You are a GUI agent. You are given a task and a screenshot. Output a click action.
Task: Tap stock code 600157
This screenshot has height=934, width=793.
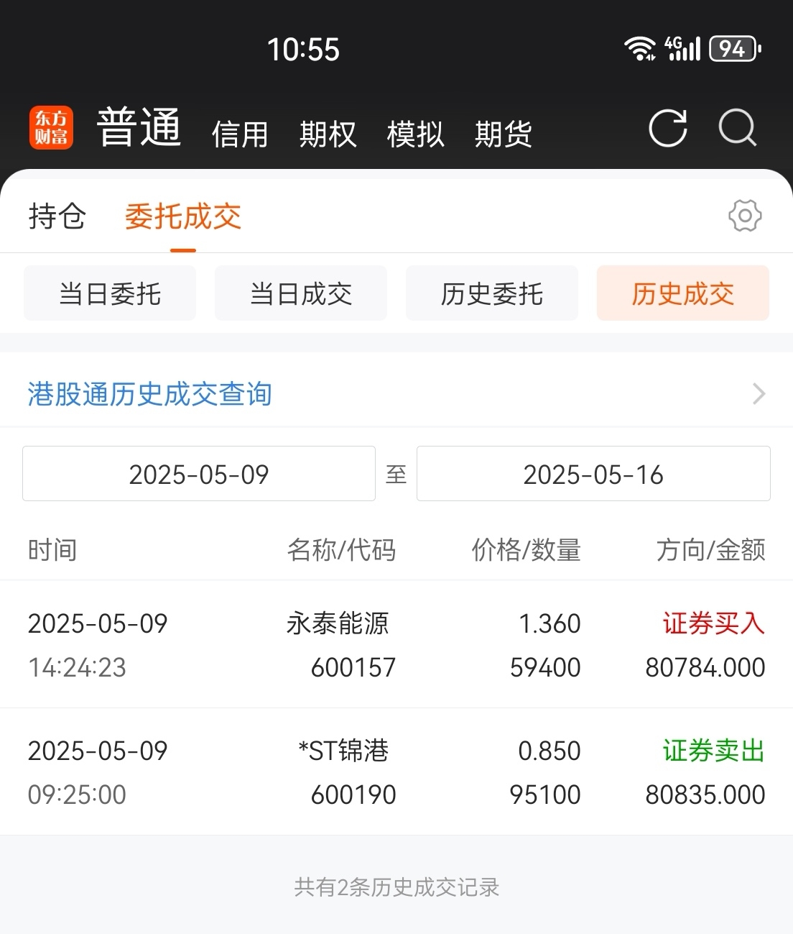point(353,668)
